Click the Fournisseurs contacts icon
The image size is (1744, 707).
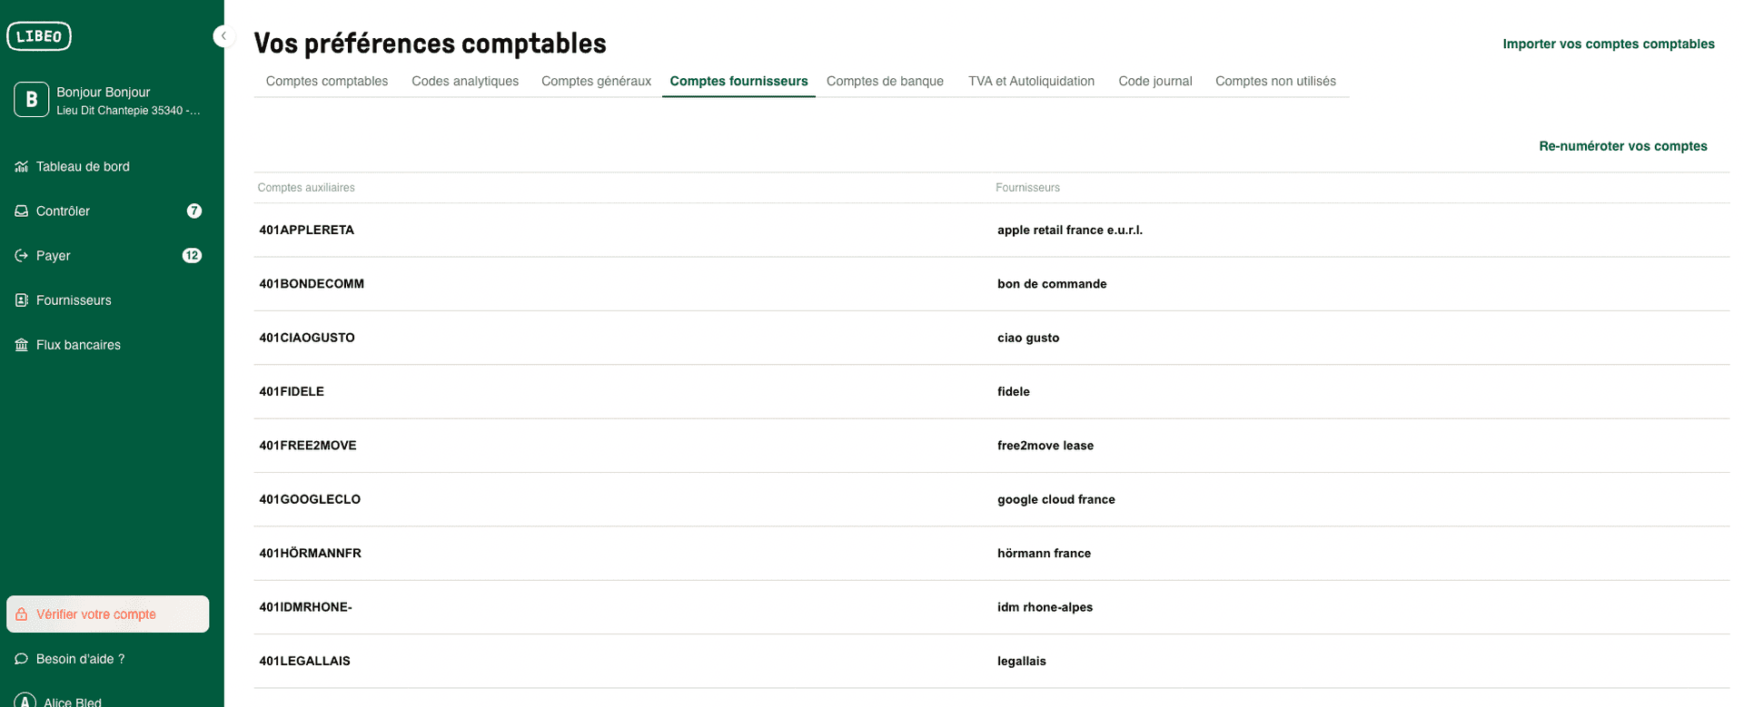(22, 300)
